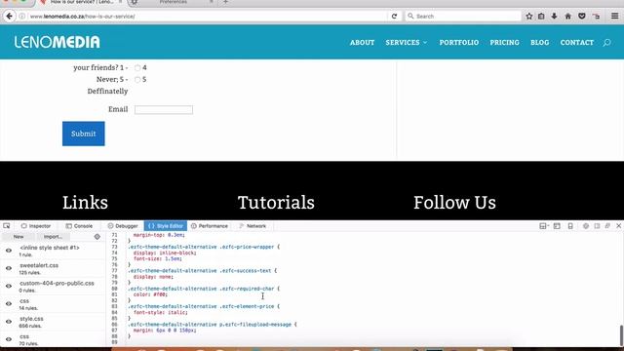Open devtools toolbox options gear
Screen dimensions: 624x351
tap(586, 226)
